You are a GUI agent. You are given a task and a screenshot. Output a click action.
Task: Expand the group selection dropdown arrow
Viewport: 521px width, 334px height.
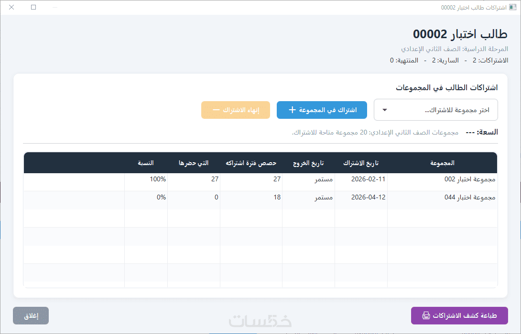(x=384, y=110)
